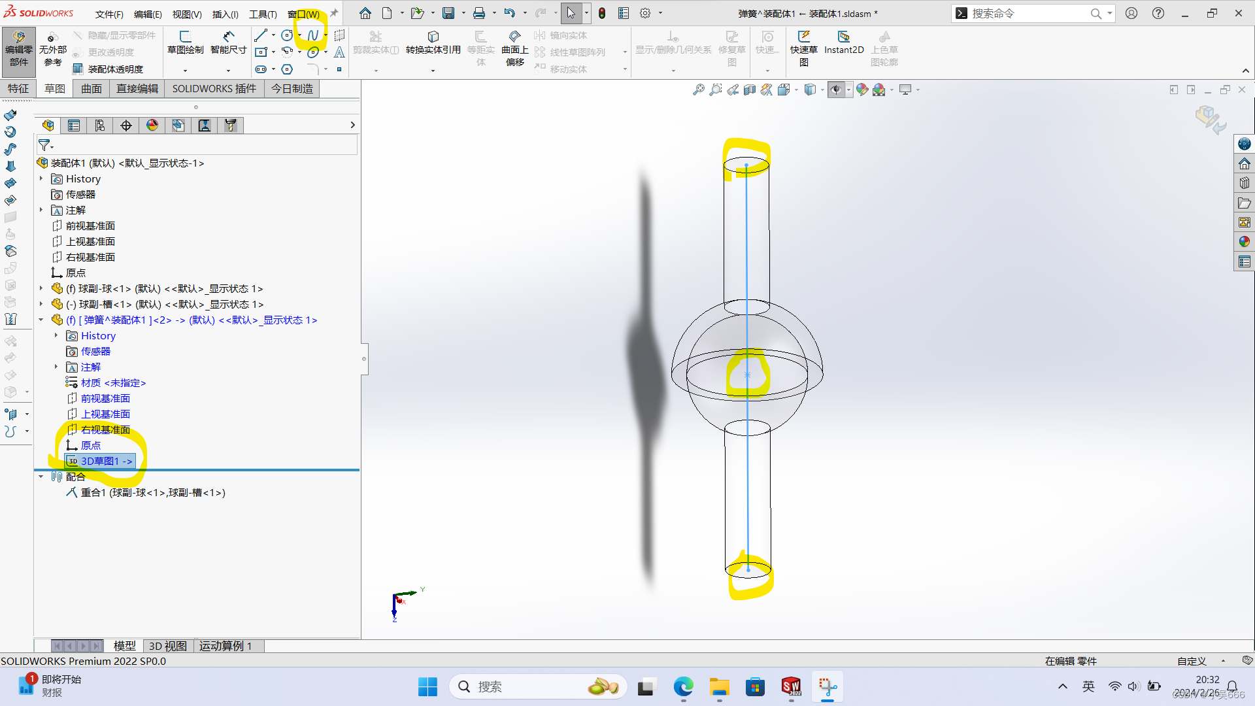1255x706 pixels.
Task: Expand the 球副-球<1> component node
Action: coord(41,288)
